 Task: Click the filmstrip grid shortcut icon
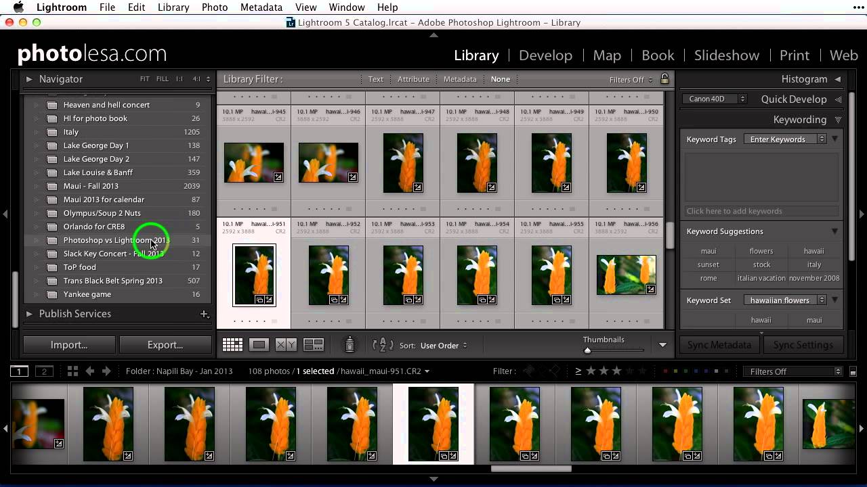click(72, 371)
